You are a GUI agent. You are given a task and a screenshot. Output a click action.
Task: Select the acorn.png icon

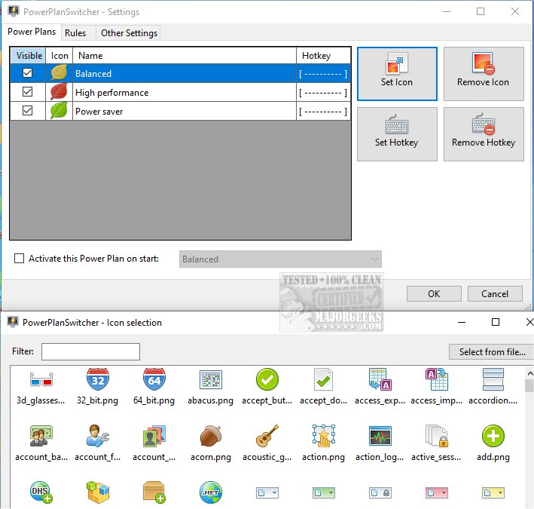tap(210, 436)
